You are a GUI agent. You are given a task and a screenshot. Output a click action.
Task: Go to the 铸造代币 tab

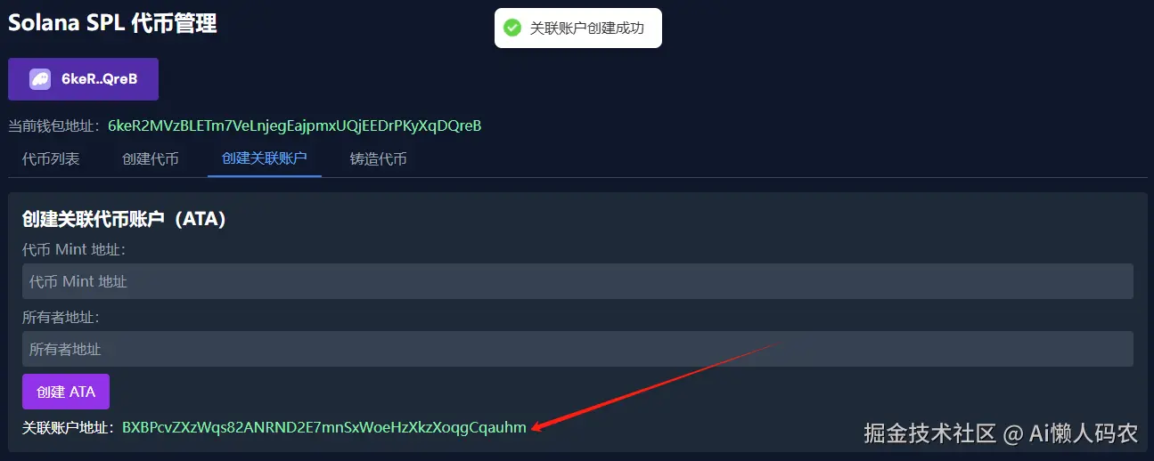pos(379,159)
